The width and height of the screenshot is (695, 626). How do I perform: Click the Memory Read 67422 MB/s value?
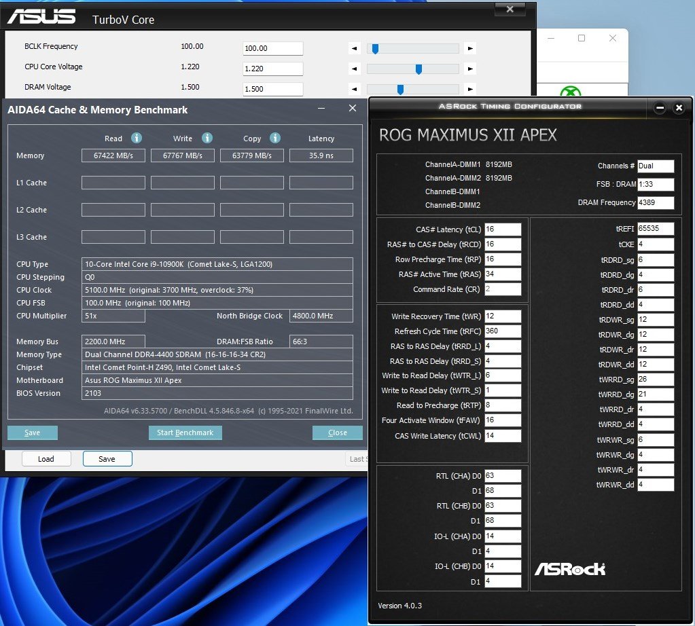(x=113, y=155)
